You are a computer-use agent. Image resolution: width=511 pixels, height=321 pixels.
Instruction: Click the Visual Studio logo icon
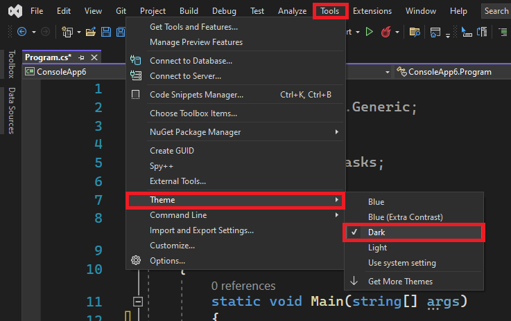tap(15, 11)
